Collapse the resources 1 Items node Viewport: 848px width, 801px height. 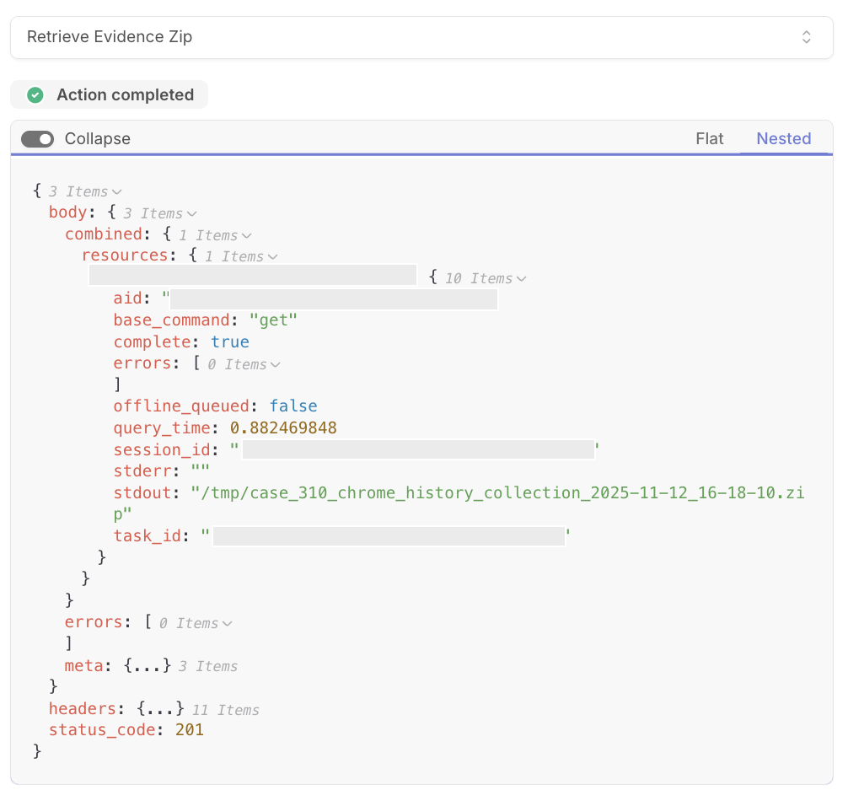click(x=272, y=257)
